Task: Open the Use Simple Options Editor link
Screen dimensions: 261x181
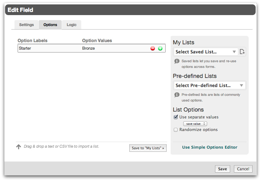Action: point(210,147)
